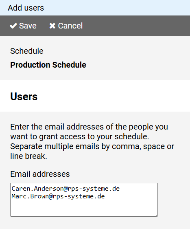Click the Users section heading
Image resolution: width=190 pixels, height=233 pixels.
24,97
